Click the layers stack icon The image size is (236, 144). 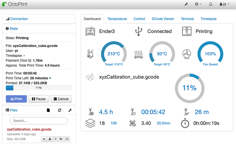(x=90, y=123)
